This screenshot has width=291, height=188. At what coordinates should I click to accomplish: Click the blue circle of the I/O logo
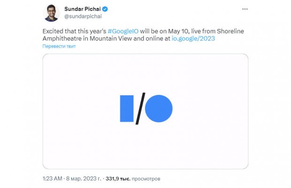(159, 108)
